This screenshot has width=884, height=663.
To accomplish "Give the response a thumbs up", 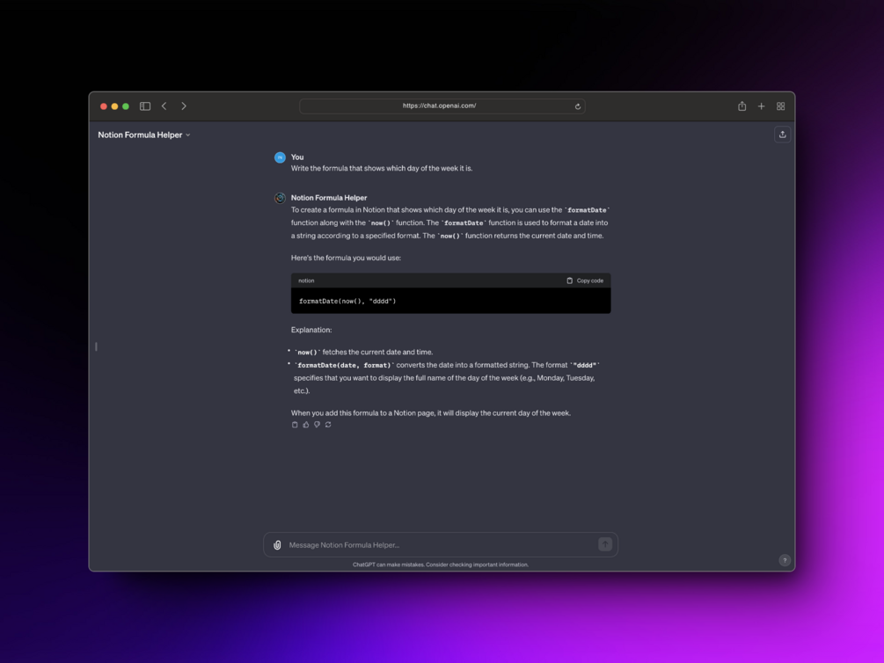I will coord(305,425).
